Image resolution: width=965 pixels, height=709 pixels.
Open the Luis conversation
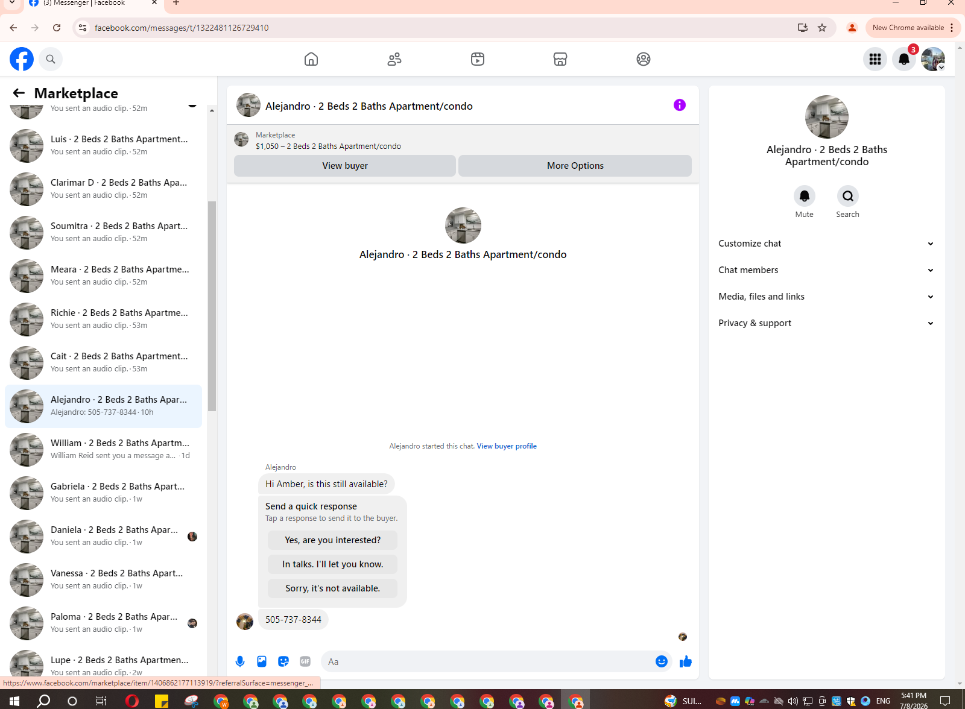click(103, 146)
